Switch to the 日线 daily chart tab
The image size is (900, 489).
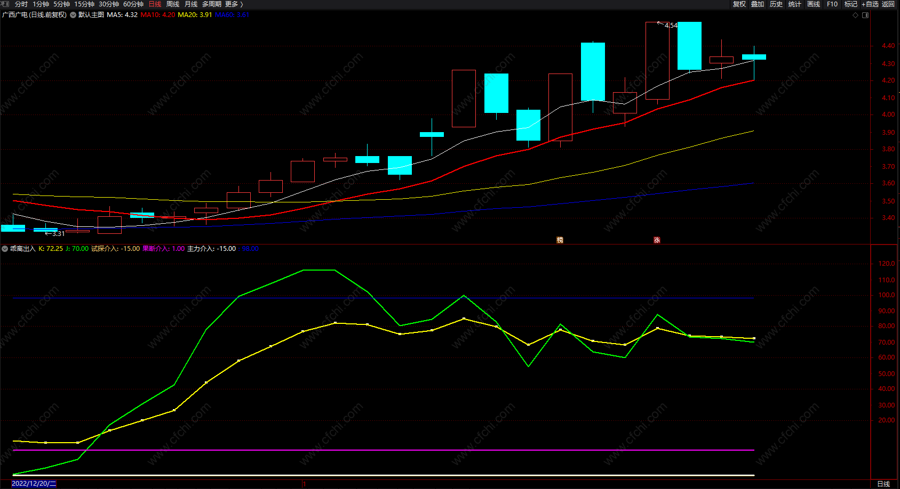(x=155, y=4)
